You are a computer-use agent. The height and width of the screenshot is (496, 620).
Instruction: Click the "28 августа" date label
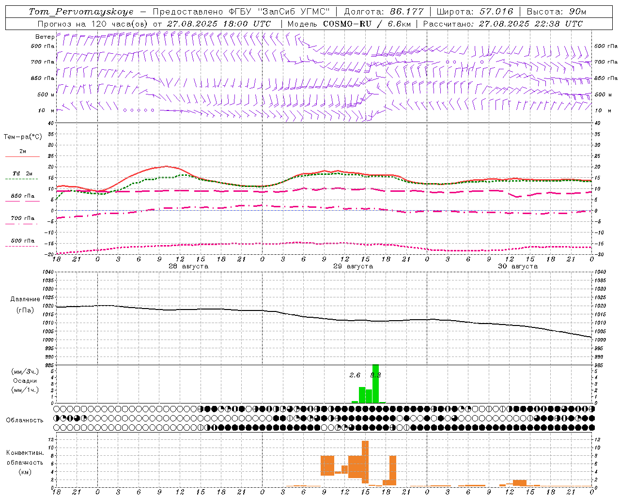[x=188, y=266]
